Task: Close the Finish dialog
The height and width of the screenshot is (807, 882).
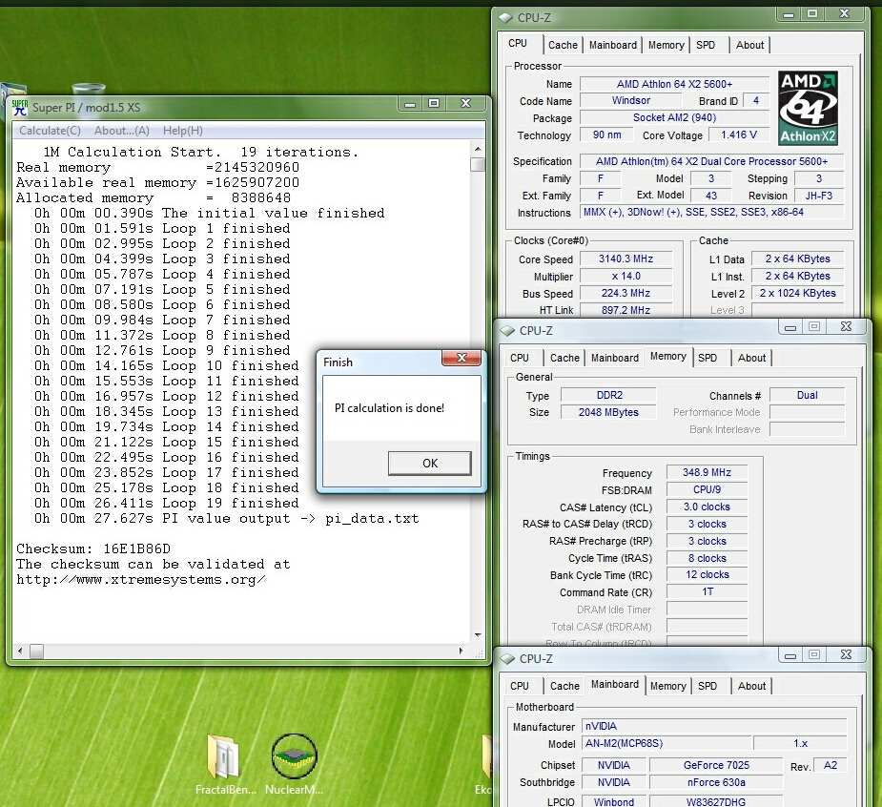Action: pyautogui.click(x=462, y=358)
